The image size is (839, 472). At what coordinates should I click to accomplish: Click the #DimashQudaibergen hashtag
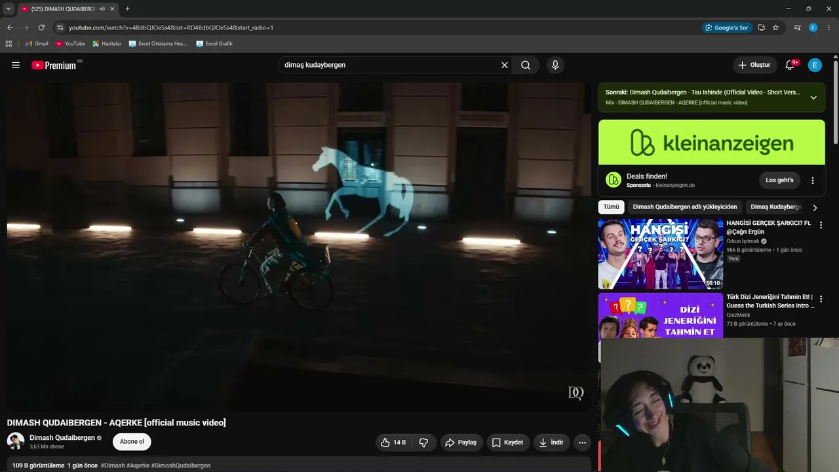181,465
